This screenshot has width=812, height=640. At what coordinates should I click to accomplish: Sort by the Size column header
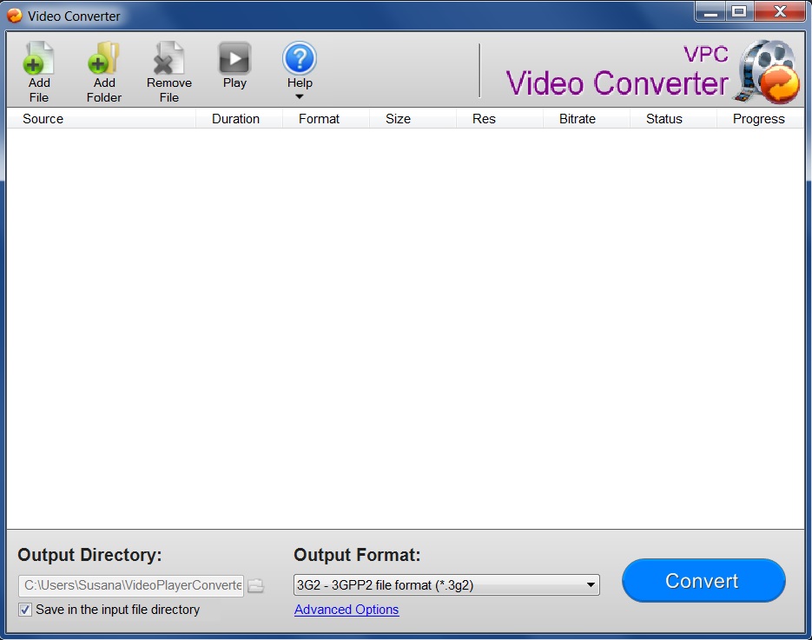tap(413, 119)
